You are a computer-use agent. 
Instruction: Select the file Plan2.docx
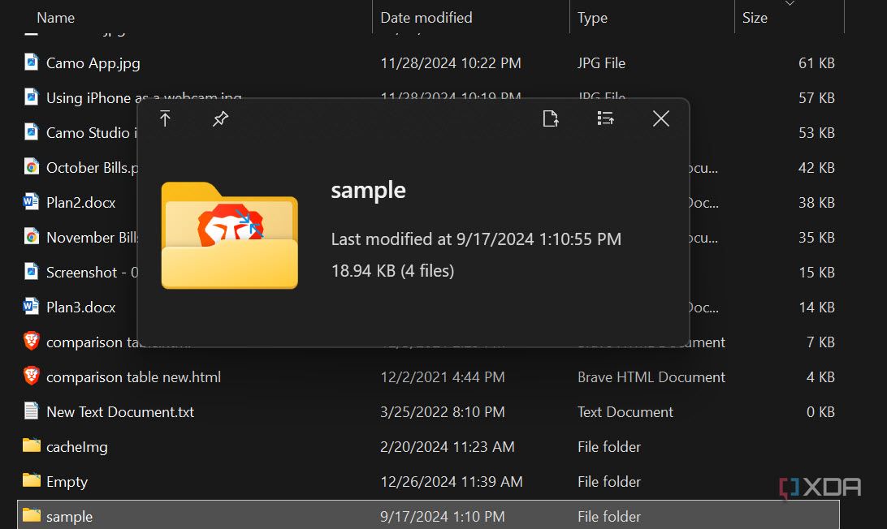pos(81,203)
